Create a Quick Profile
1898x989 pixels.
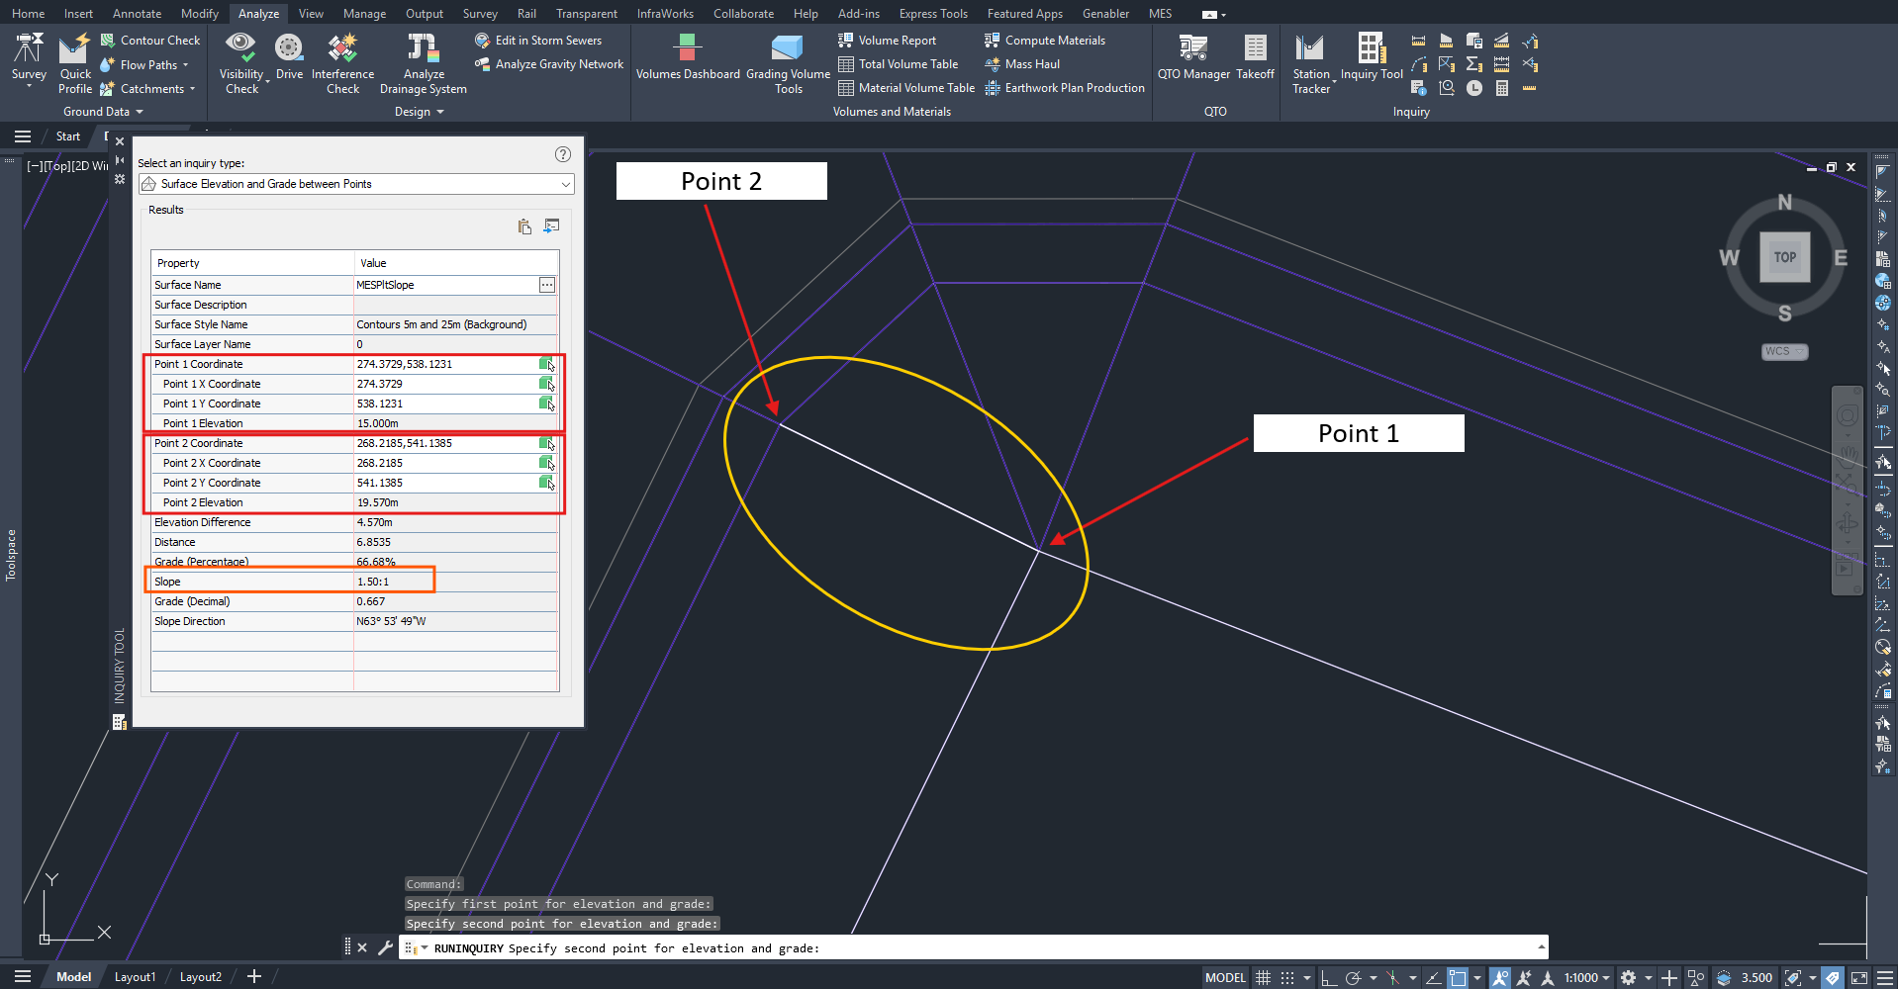point(75,61)
